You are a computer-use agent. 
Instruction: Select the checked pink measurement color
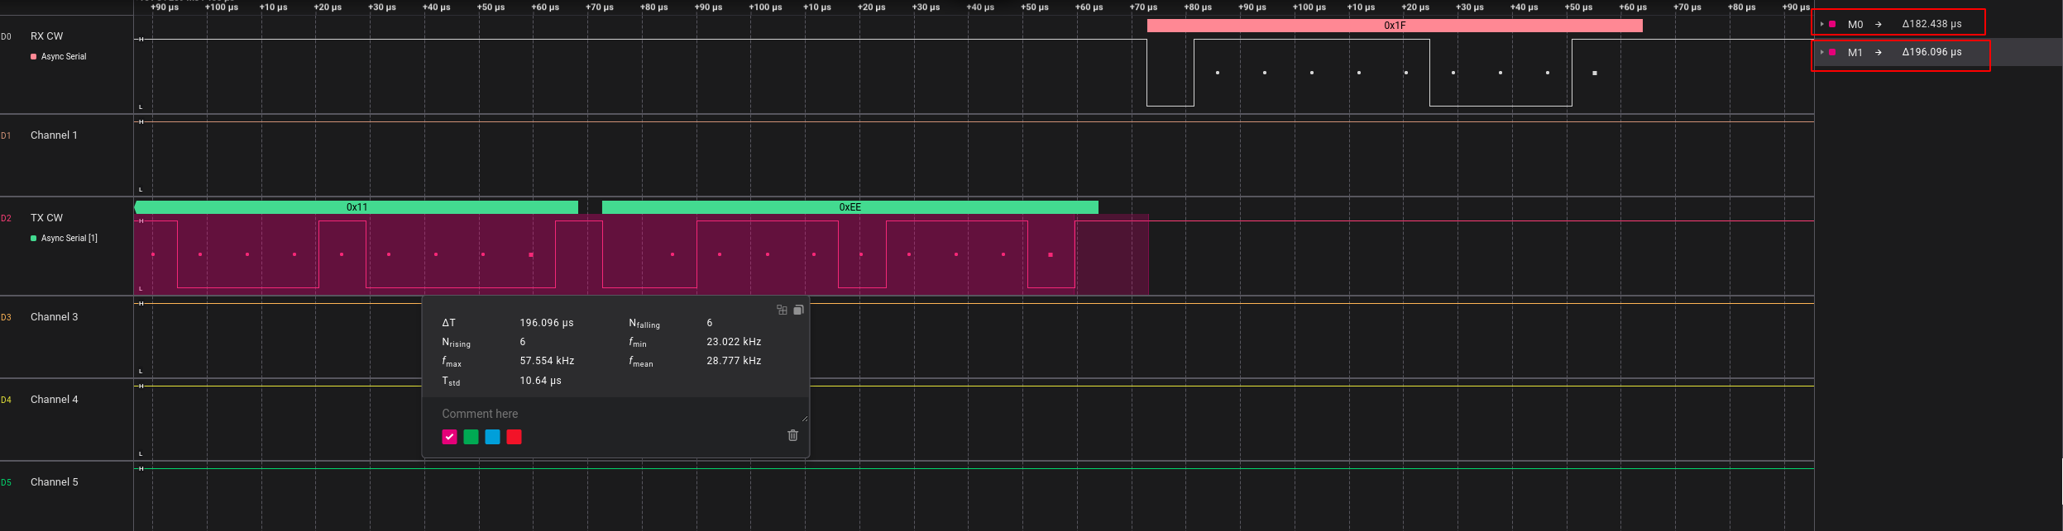pyautogui.click(x=449, y=437)
